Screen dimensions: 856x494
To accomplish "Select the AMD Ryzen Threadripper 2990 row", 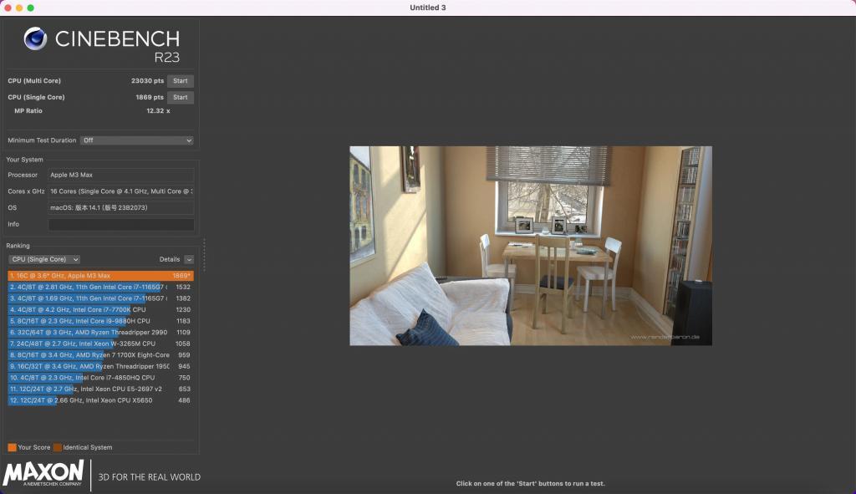I will 100,333.
